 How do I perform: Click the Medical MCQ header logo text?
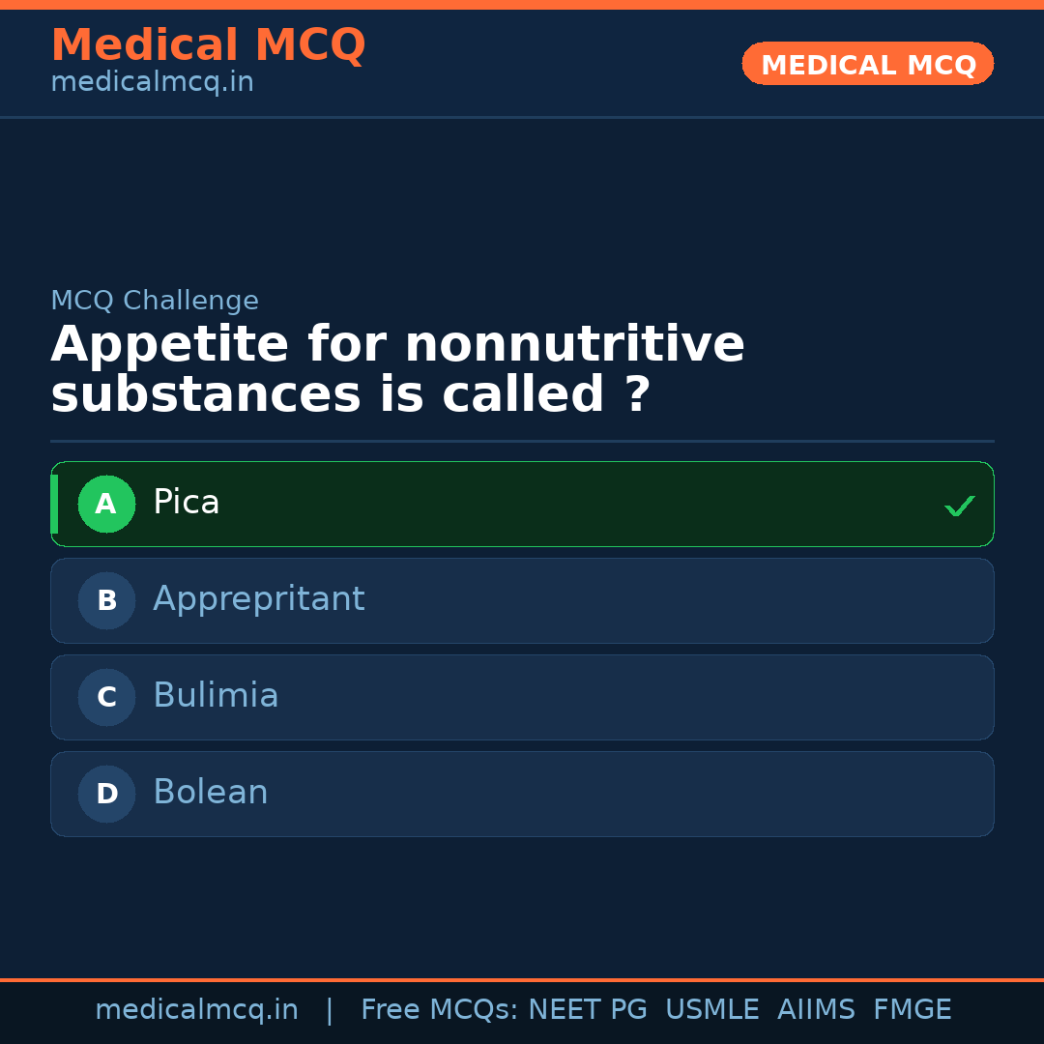pyautogui.click(x=208, y=45)
